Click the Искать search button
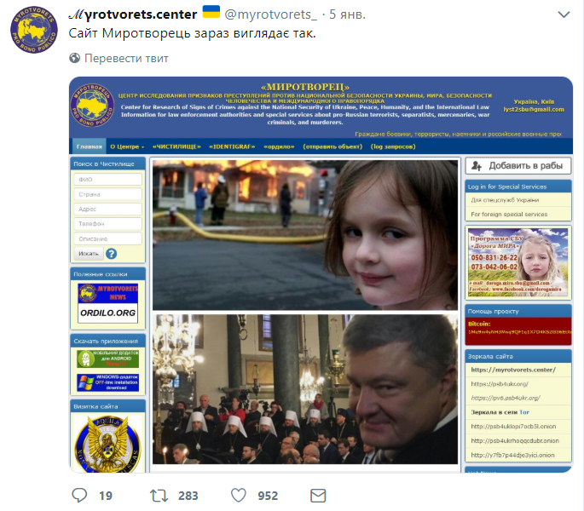 point(89,254)
